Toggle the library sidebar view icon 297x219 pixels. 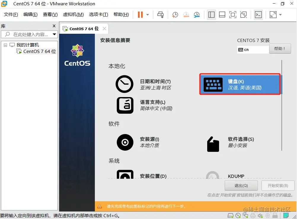211,15
